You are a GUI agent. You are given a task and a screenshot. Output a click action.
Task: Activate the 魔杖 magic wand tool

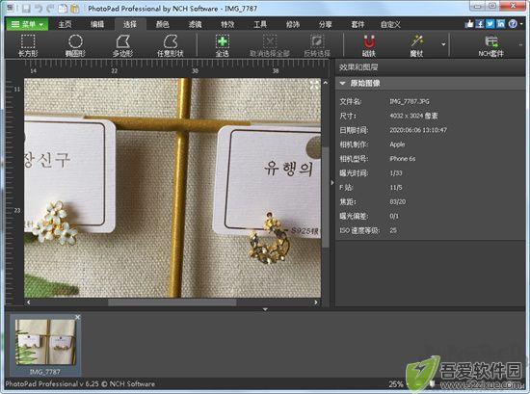(x=416, y=45)
